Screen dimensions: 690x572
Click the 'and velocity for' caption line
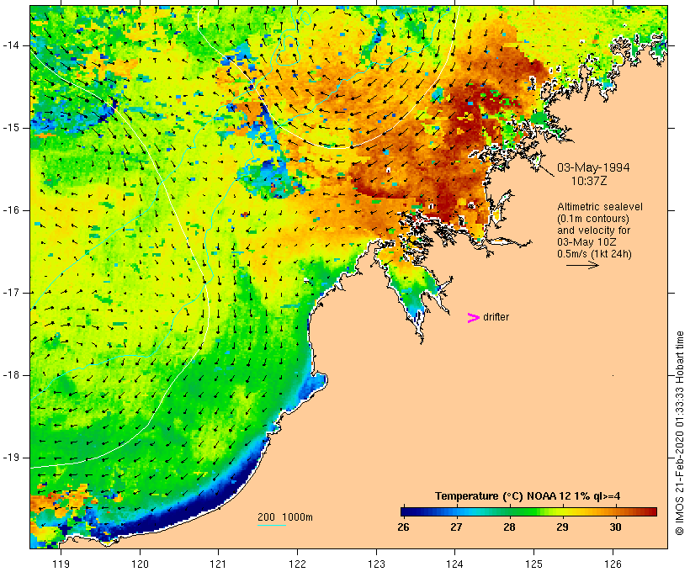pos(593,230)
